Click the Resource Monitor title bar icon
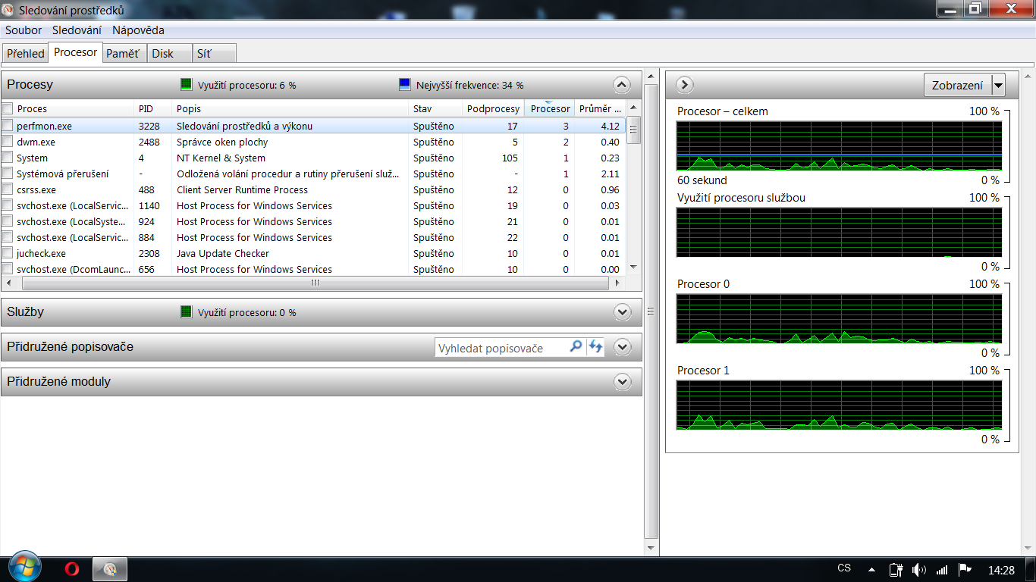This screenshot has height=582, width=1036. click(9, 11)
